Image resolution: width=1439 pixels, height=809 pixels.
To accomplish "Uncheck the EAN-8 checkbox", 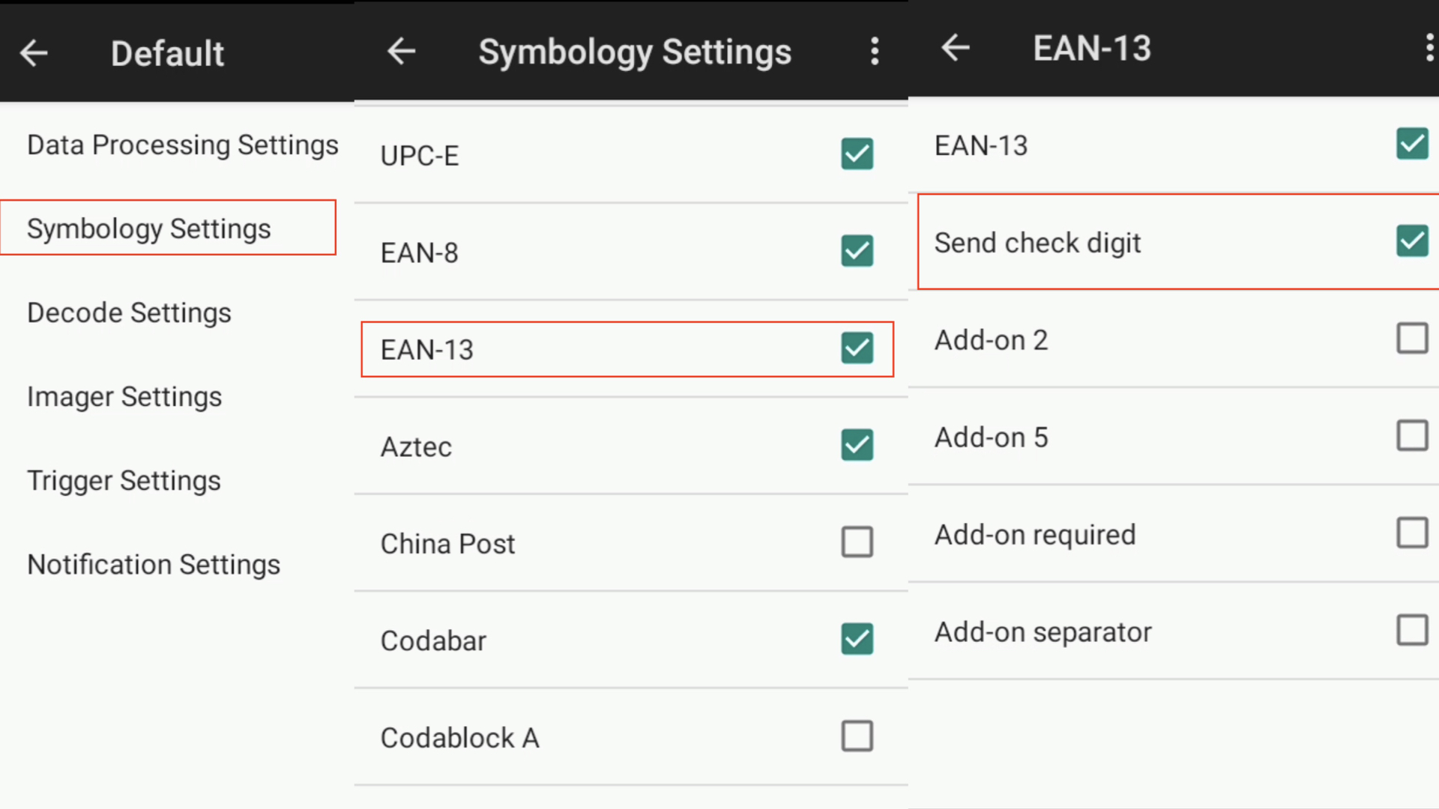I will [x=857, y=251].
